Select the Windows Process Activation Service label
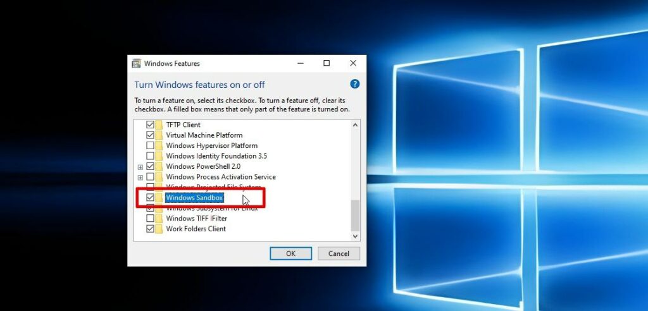648x311 pixels. click(221, 177)
